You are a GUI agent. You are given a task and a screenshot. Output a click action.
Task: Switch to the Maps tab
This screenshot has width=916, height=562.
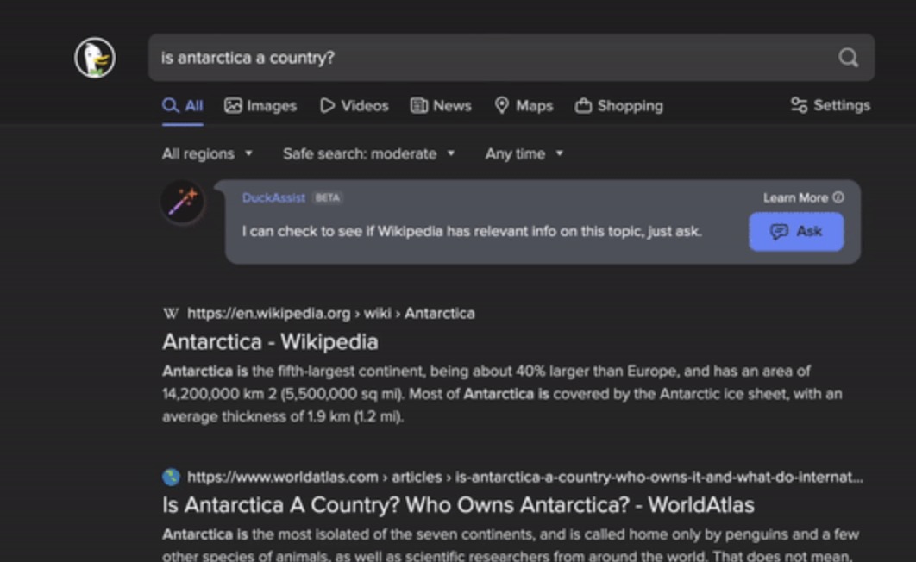[524, 106]
